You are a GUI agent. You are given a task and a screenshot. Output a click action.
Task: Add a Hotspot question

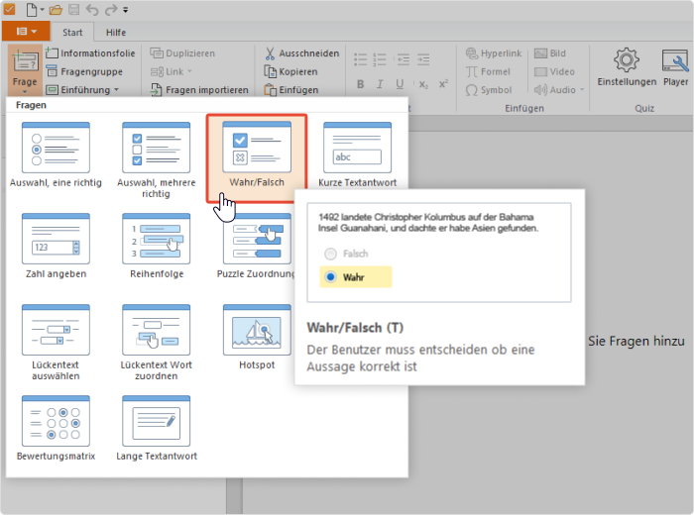pos(257,337)
